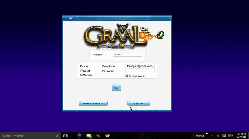Click the Nickname input field
This screenshot has height=139, width=249.
[x=127, y=55]
